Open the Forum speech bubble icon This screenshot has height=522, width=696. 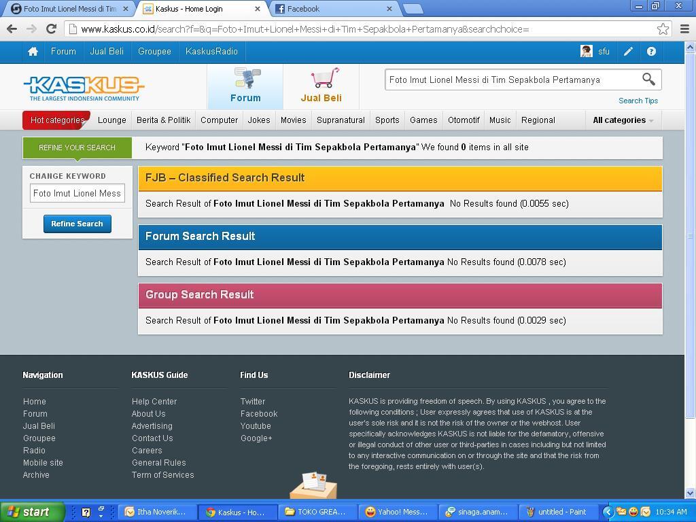(247, 77)
